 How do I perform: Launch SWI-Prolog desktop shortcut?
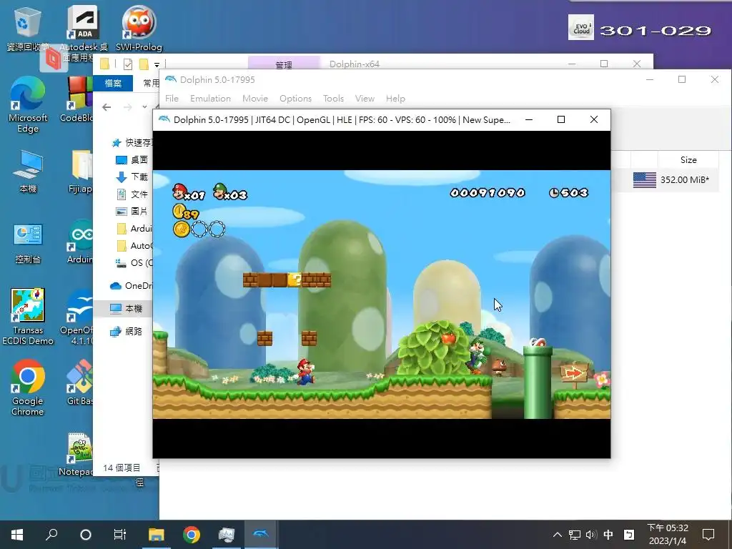[x=139, y=29]
